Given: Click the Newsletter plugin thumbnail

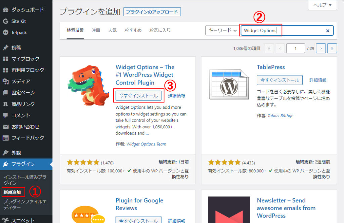Looking at the screenshot, I should (229, 210).
